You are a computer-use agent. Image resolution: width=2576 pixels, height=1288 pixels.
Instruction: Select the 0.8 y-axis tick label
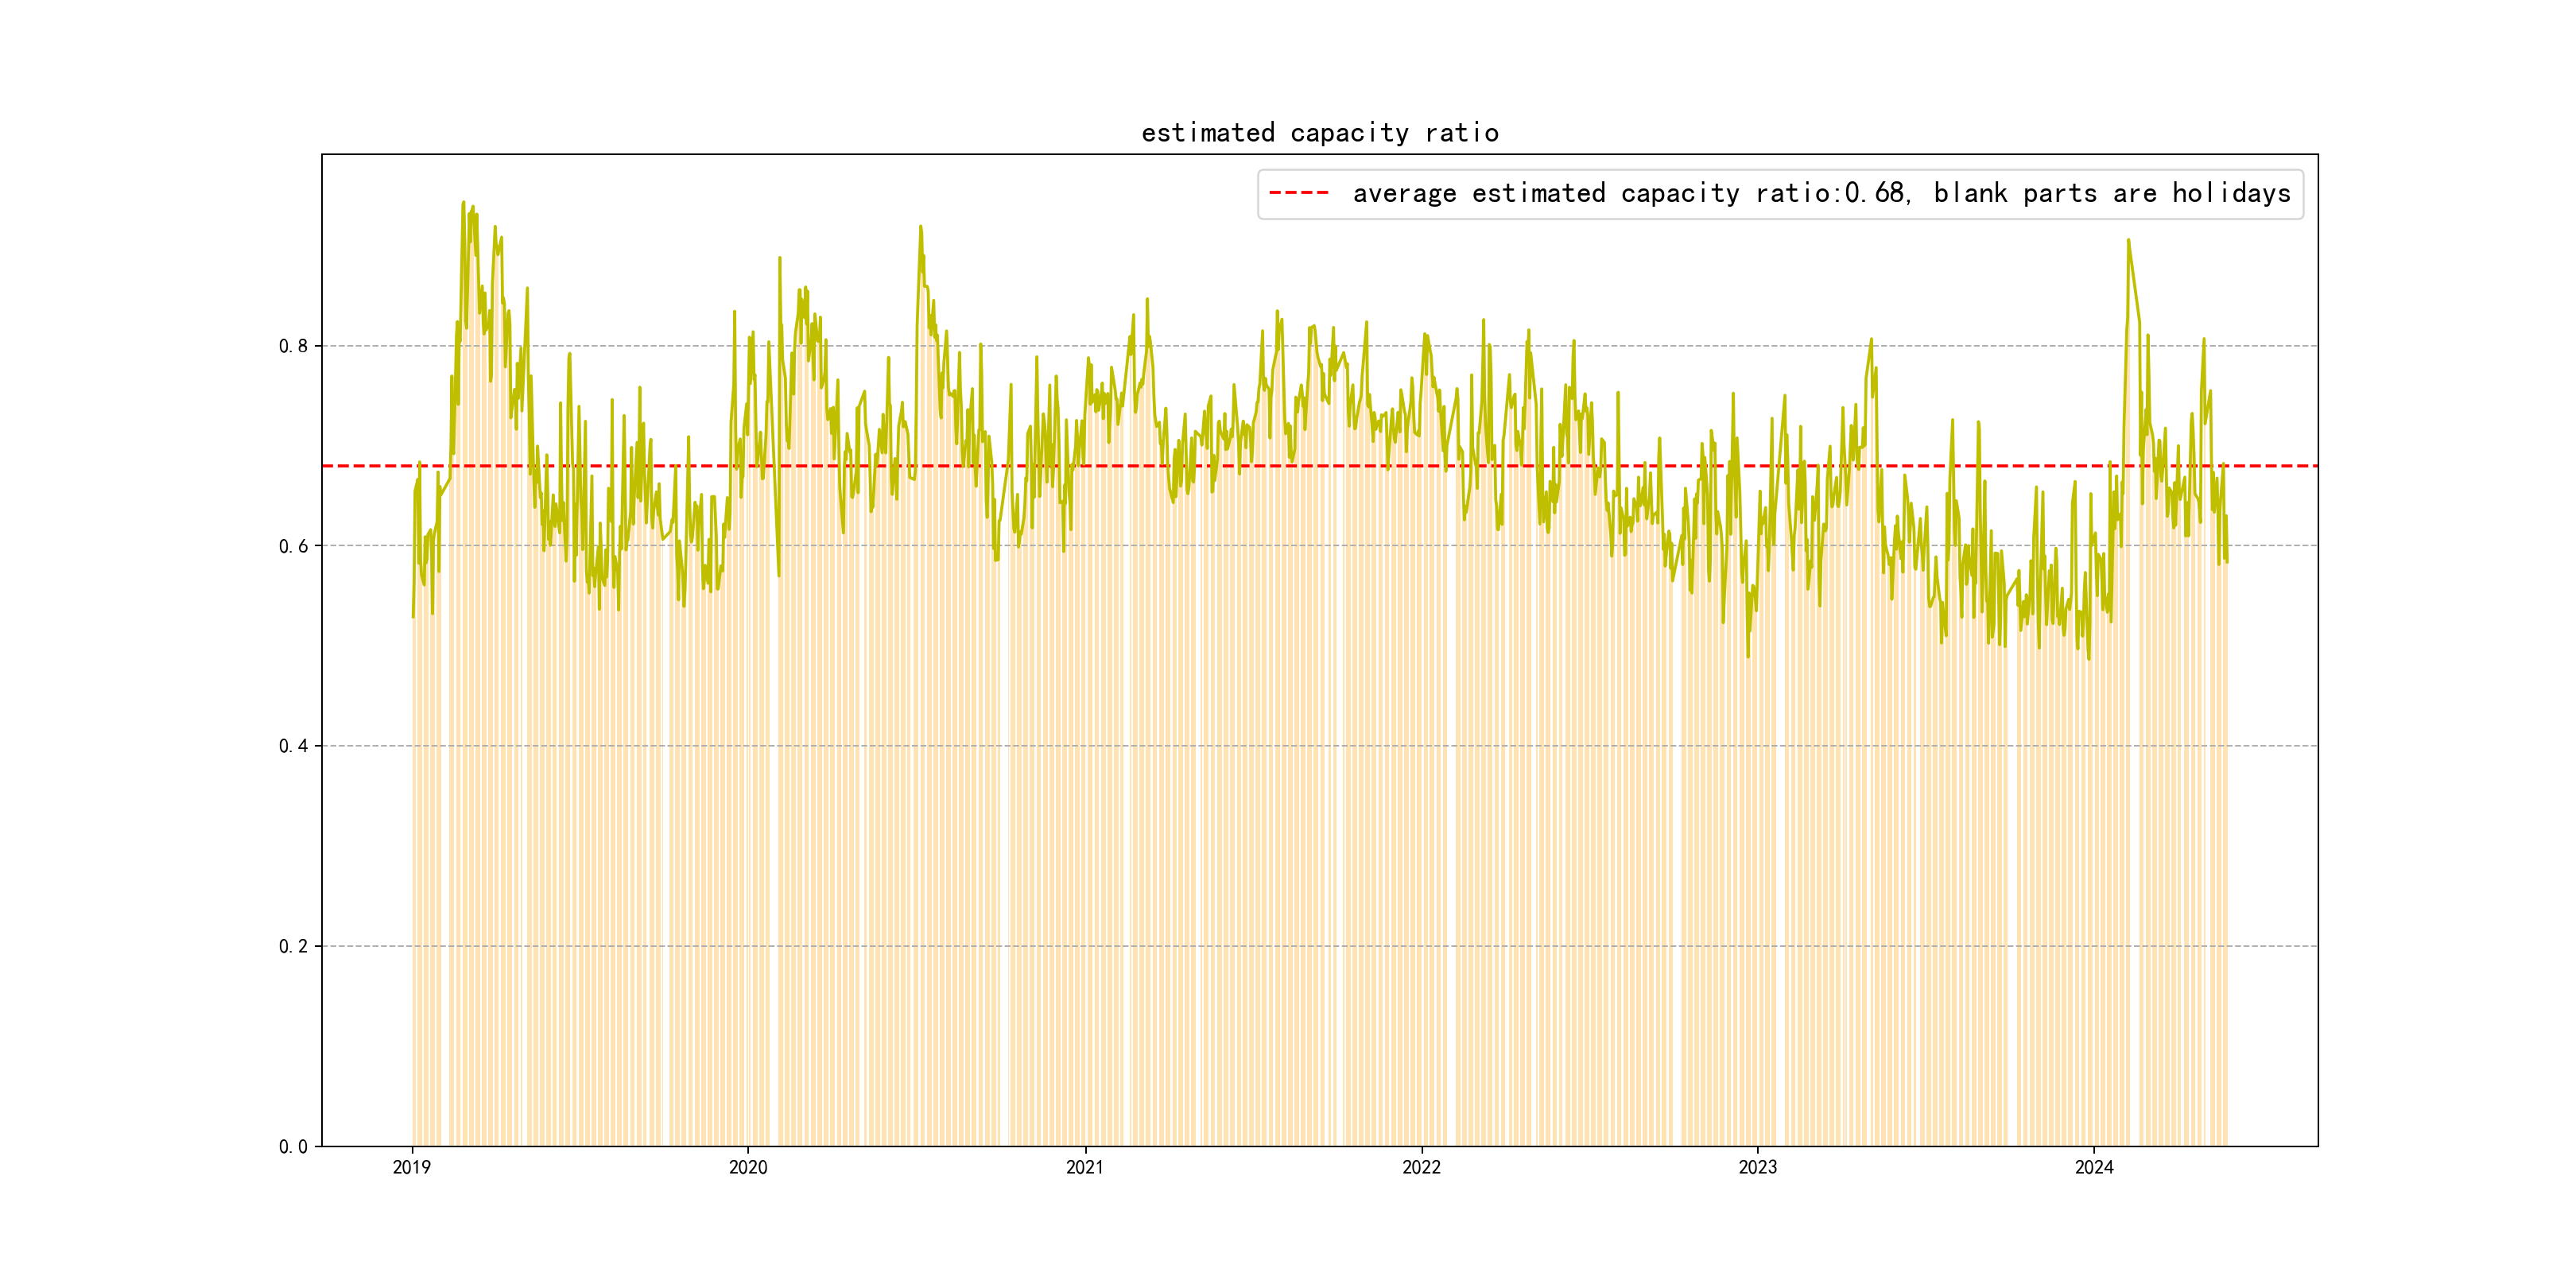[293, 346]
